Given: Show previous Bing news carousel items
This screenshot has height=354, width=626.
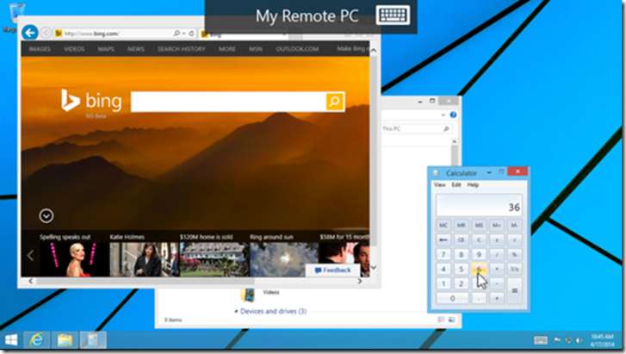Looking at the screenshot, I should 30,255.
